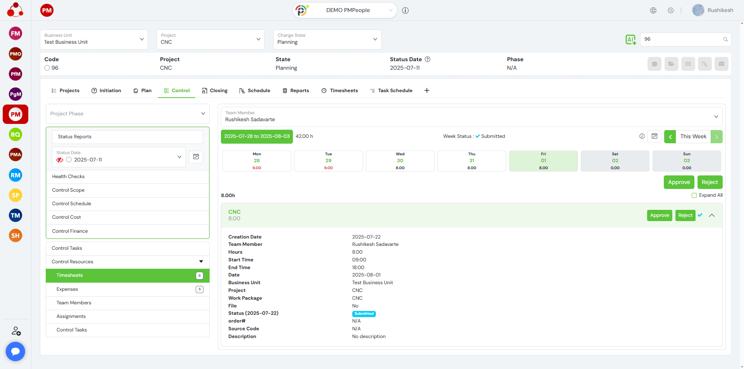744x369 pixels.
Task: Select the 2025-07-11 status date radio
Action: pyautogui.click(x=69, y=160)
